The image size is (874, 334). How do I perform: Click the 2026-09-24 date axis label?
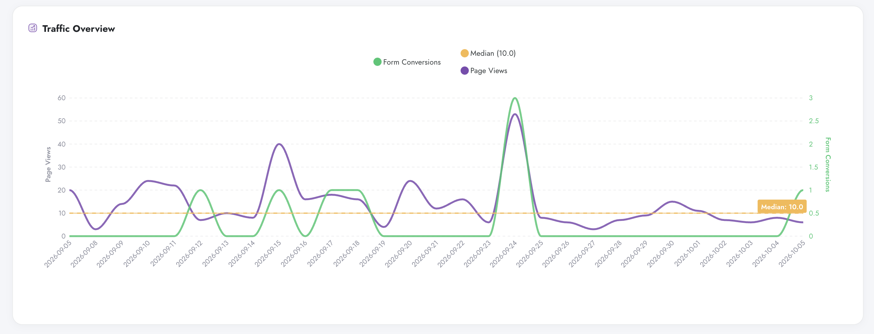[x=503, y=254]
